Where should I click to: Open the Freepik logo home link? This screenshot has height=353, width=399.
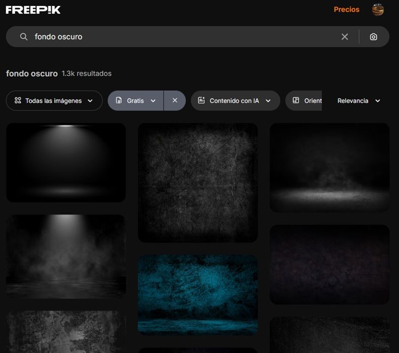pos(33,10)
